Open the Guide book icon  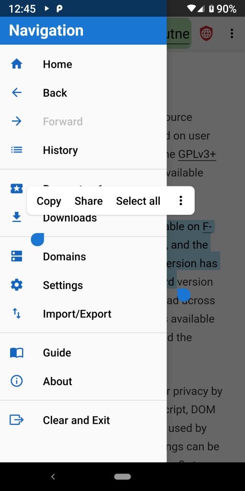point(17,353)
